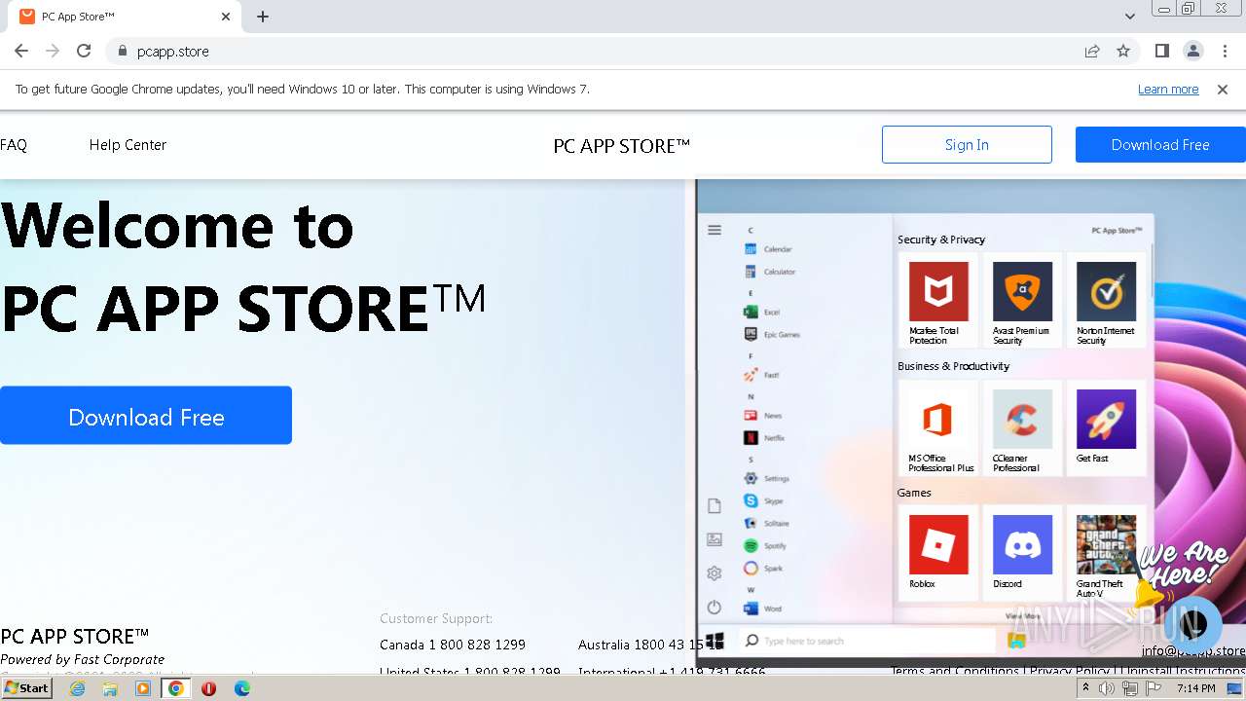Screen dimensions: 1246x701
Task: Click the 7:14 PM taskbar clock
Action: tap(1195, 688)
